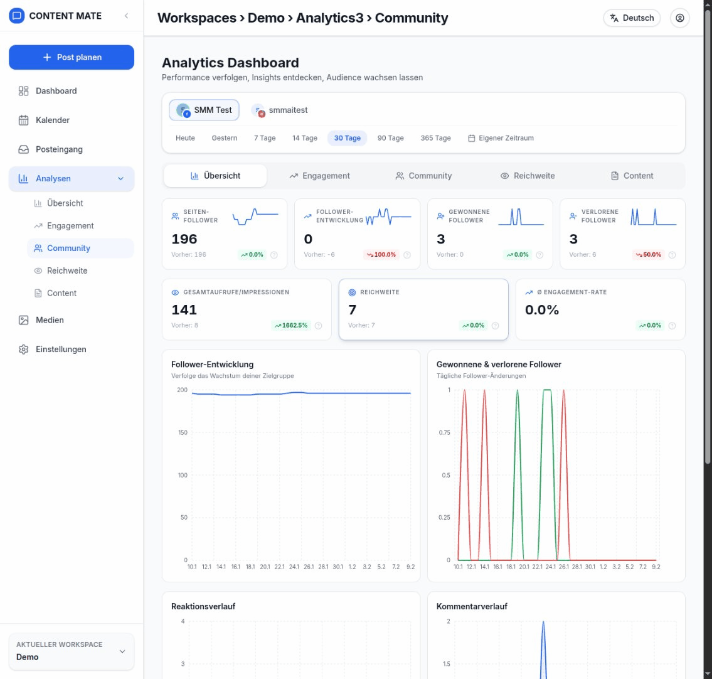
Task: Click the Gewonnene & verlorene Follower chart
Action: (558, 475)
